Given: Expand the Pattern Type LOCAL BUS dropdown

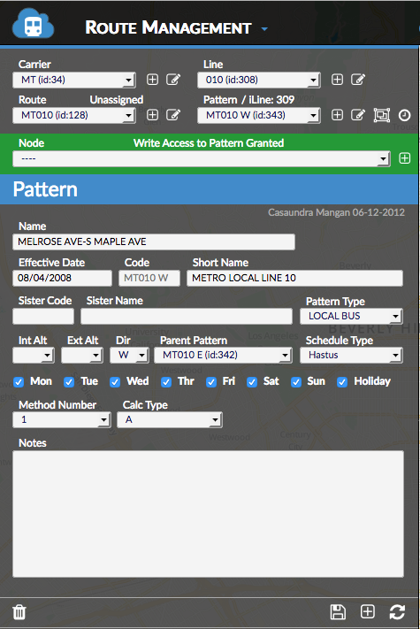Looking at the screenshot, I should pyautogui.click(x=351, y=316).
